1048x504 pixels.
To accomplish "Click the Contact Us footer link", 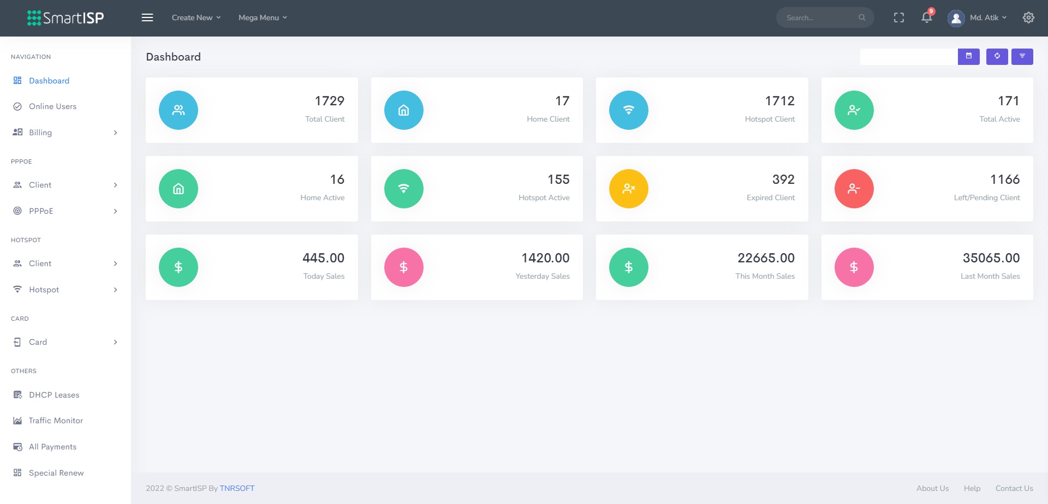I will pyautogui.click(x=1014, y=488).
